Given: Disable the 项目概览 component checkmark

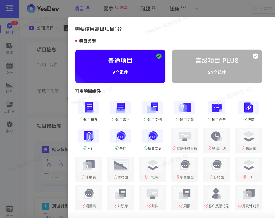Looking at the screenshot, I should [x=81, y=119].
